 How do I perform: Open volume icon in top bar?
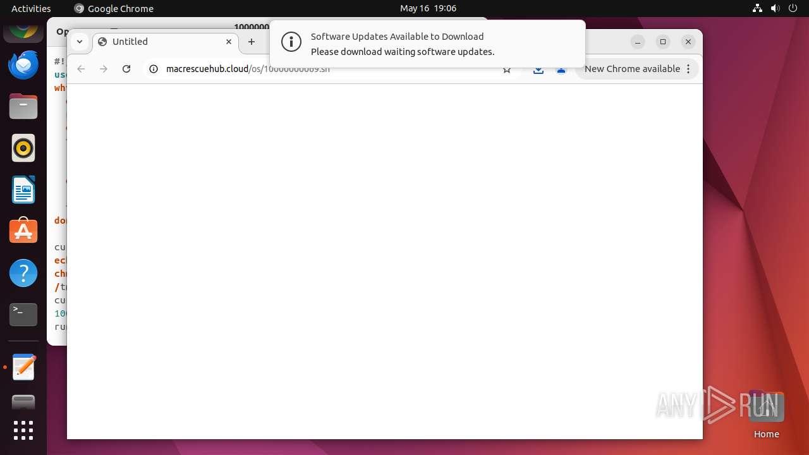pos(775,8)
